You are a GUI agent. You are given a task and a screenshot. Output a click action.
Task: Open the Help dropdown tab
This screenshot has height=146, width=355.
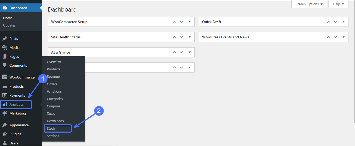click(x=338, y=4)
